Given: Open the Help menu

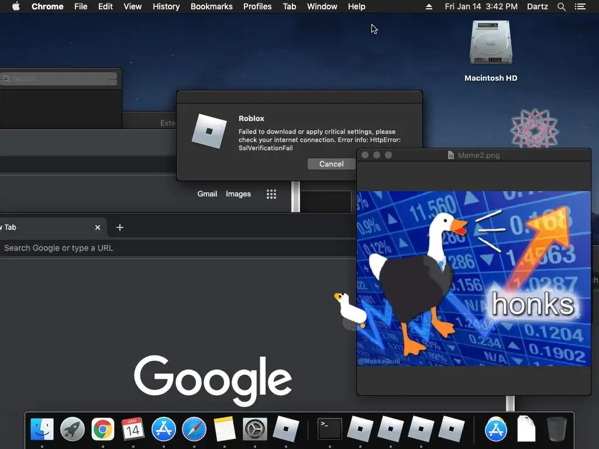Looking at the screenshot, I should [x=356, y=6].
